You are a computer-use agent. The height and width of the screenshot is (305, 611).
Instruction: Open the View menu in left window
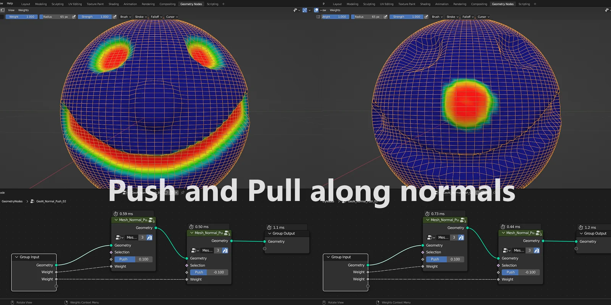(11, 10)
